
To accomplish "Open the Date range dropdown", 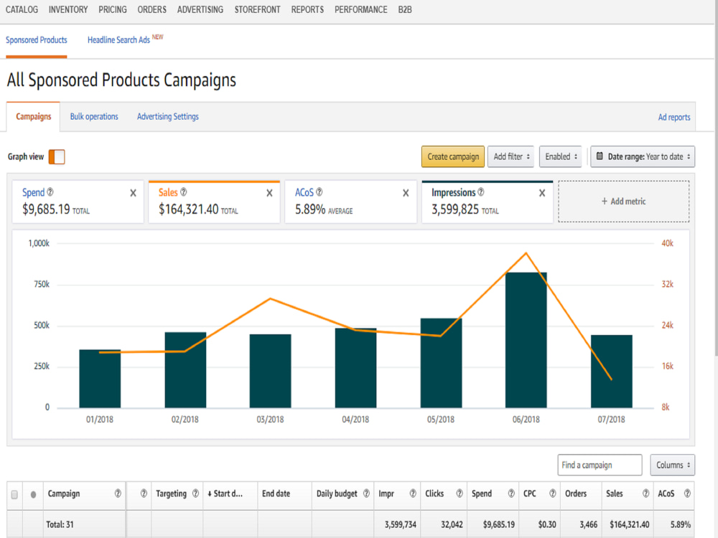I will (x=643, y=156).
